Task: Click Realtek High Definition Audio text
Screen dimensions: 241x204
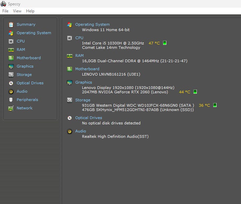Action: 115,136
